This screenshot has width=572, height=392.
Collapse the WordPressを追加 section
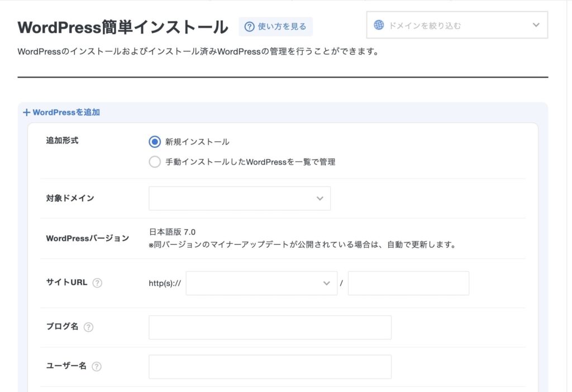(x=61, y=112)
